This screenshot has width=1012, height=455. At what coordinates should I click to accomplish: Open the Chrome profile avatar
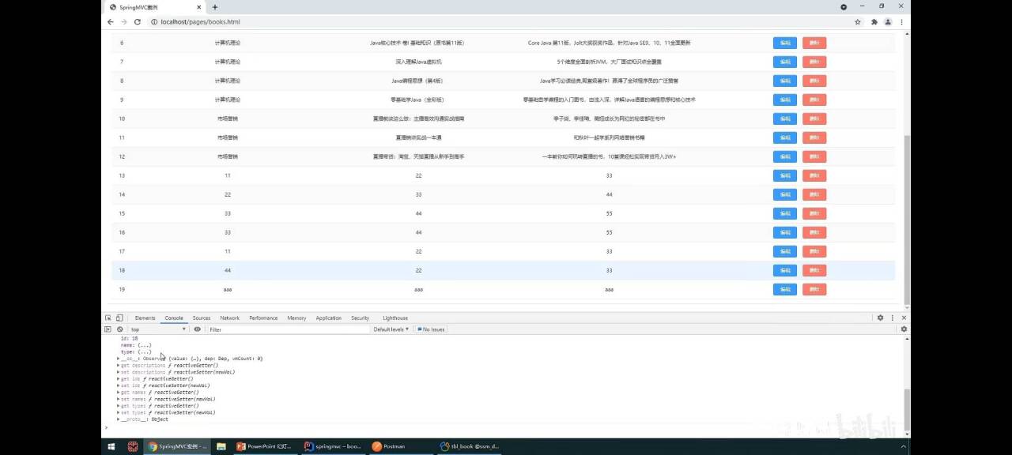pyautogui.click(x=887, y=22)
